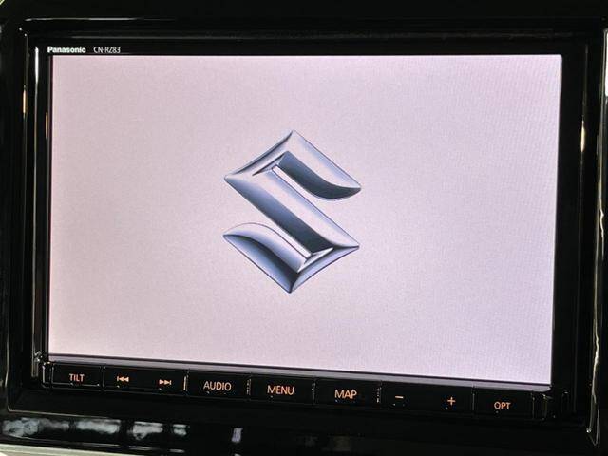The width and height of the screenshot is (608, 456).
Task: Click the Panasonic brand label
Action: (66, 49)
